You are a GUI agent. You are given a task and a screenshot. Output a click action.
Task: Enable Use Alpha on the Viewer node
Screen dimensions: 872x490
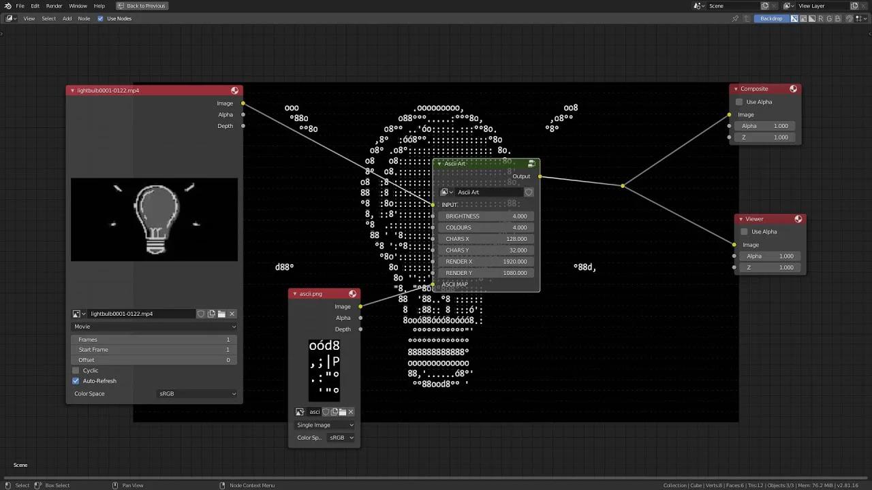[744, 232]
